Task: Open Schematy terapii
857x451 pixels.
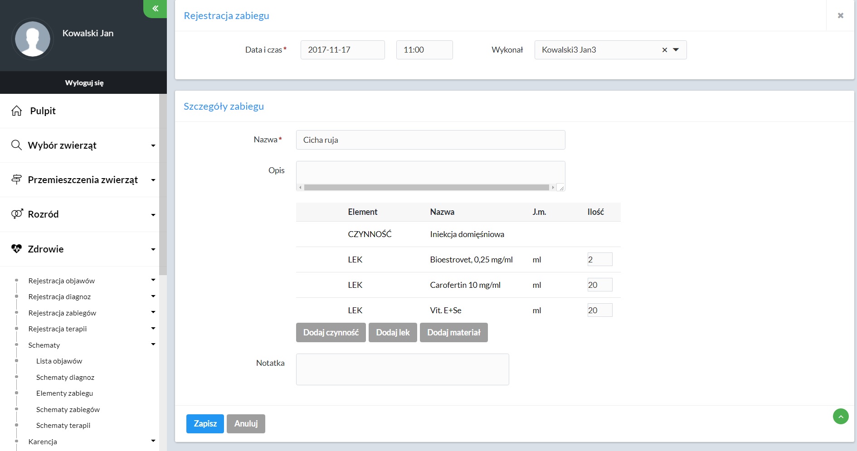Action: (x=63, y=425)
